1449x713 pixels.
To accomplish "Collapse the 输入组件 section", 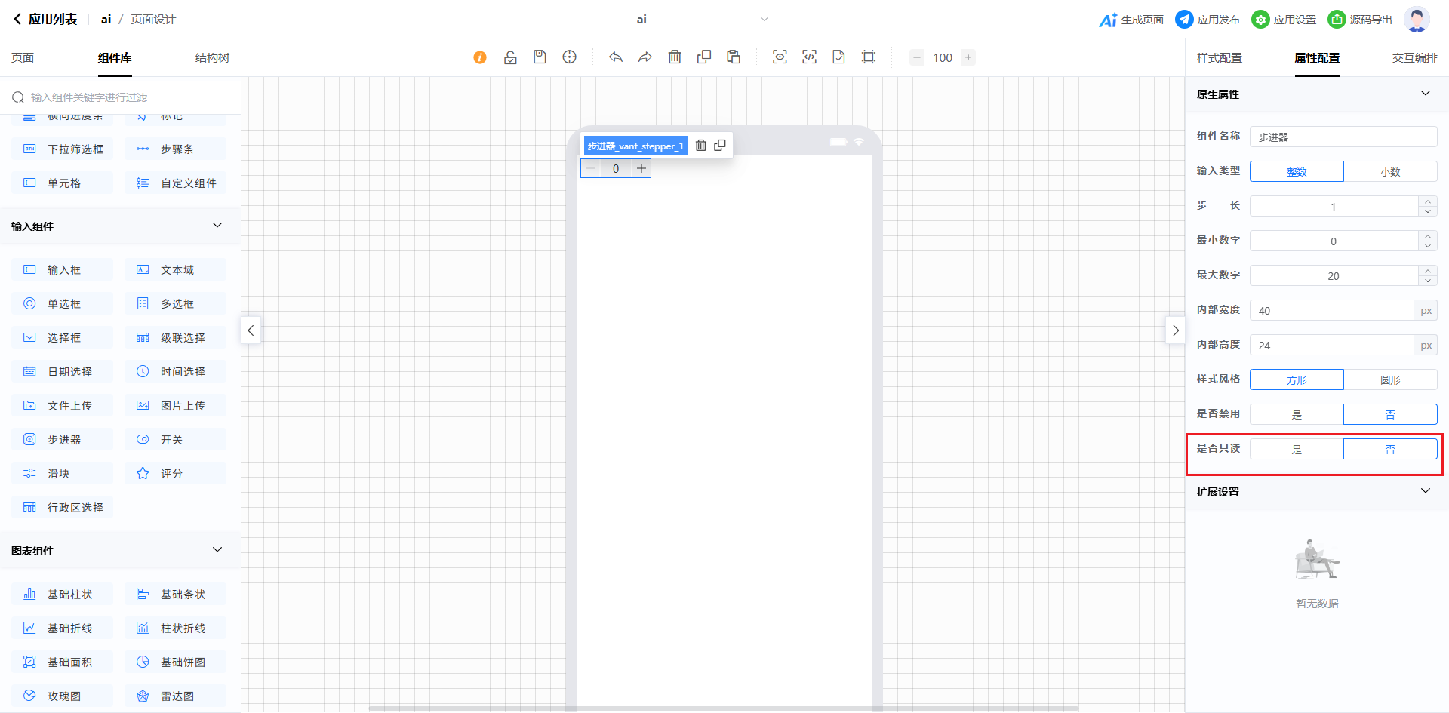I will click(217, 226).
